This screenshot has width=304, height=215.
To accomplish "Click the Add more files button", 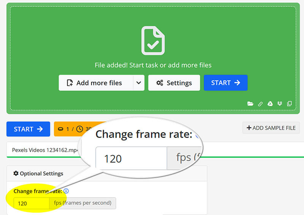I will tap(96, 83).
